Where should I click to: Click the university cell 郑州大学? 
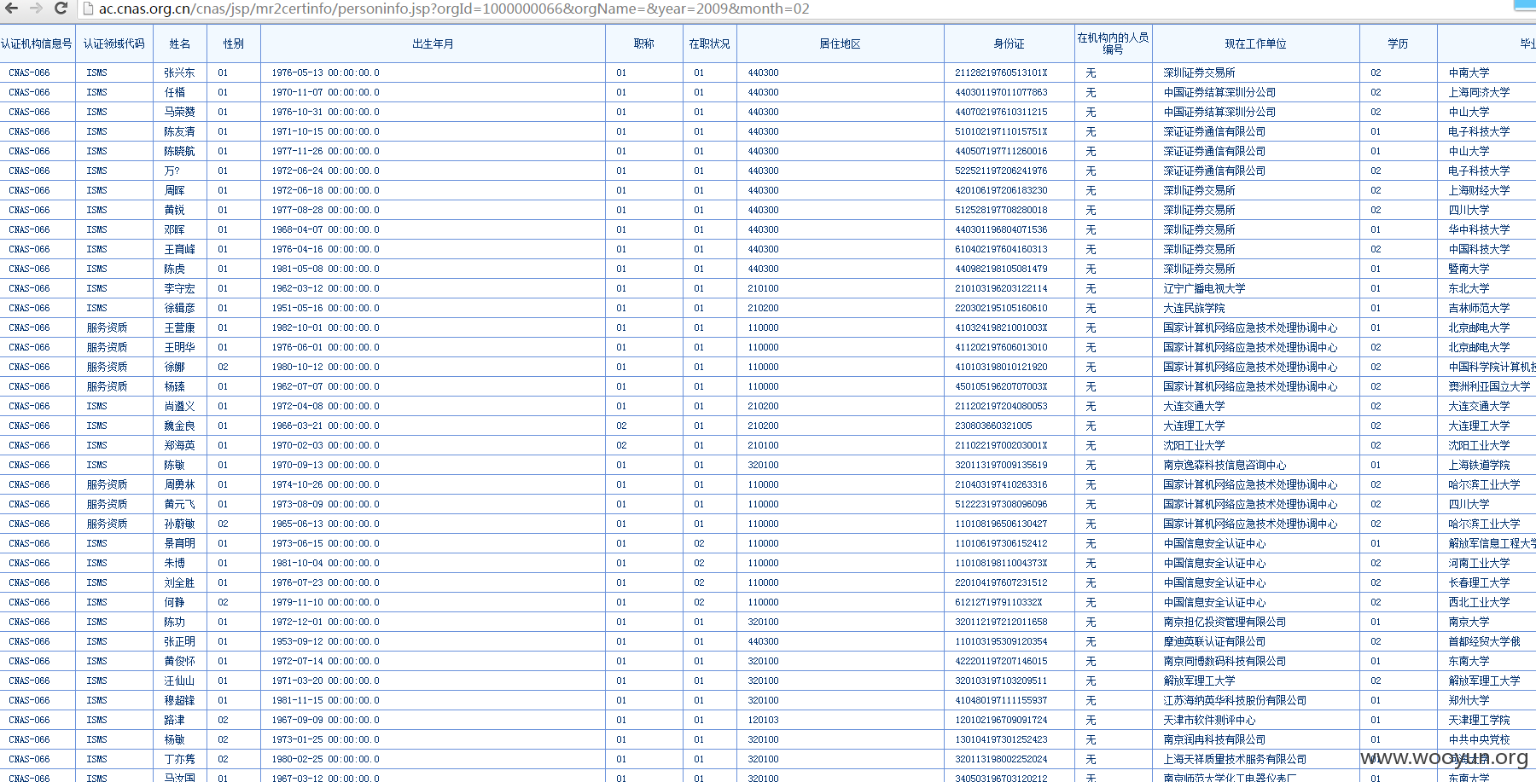[1469, 700]
